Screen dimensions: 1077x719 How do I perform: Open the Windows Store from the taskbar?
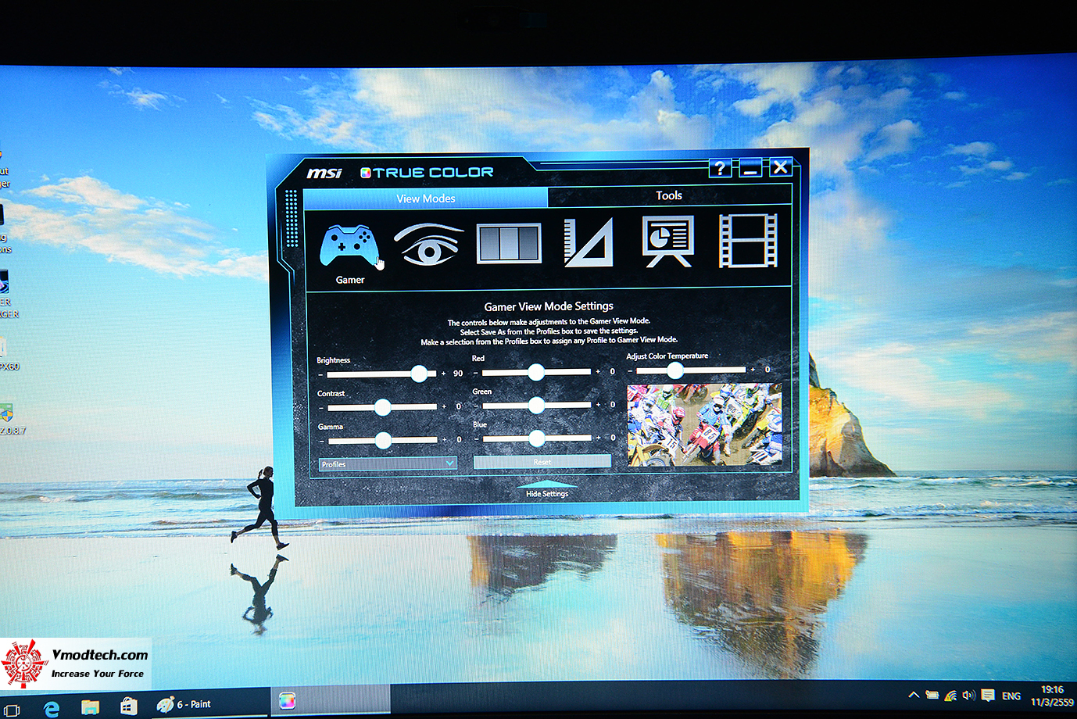(x=129, y=706)
